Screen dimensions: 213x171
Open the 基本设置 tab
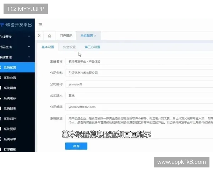(48, 47)
